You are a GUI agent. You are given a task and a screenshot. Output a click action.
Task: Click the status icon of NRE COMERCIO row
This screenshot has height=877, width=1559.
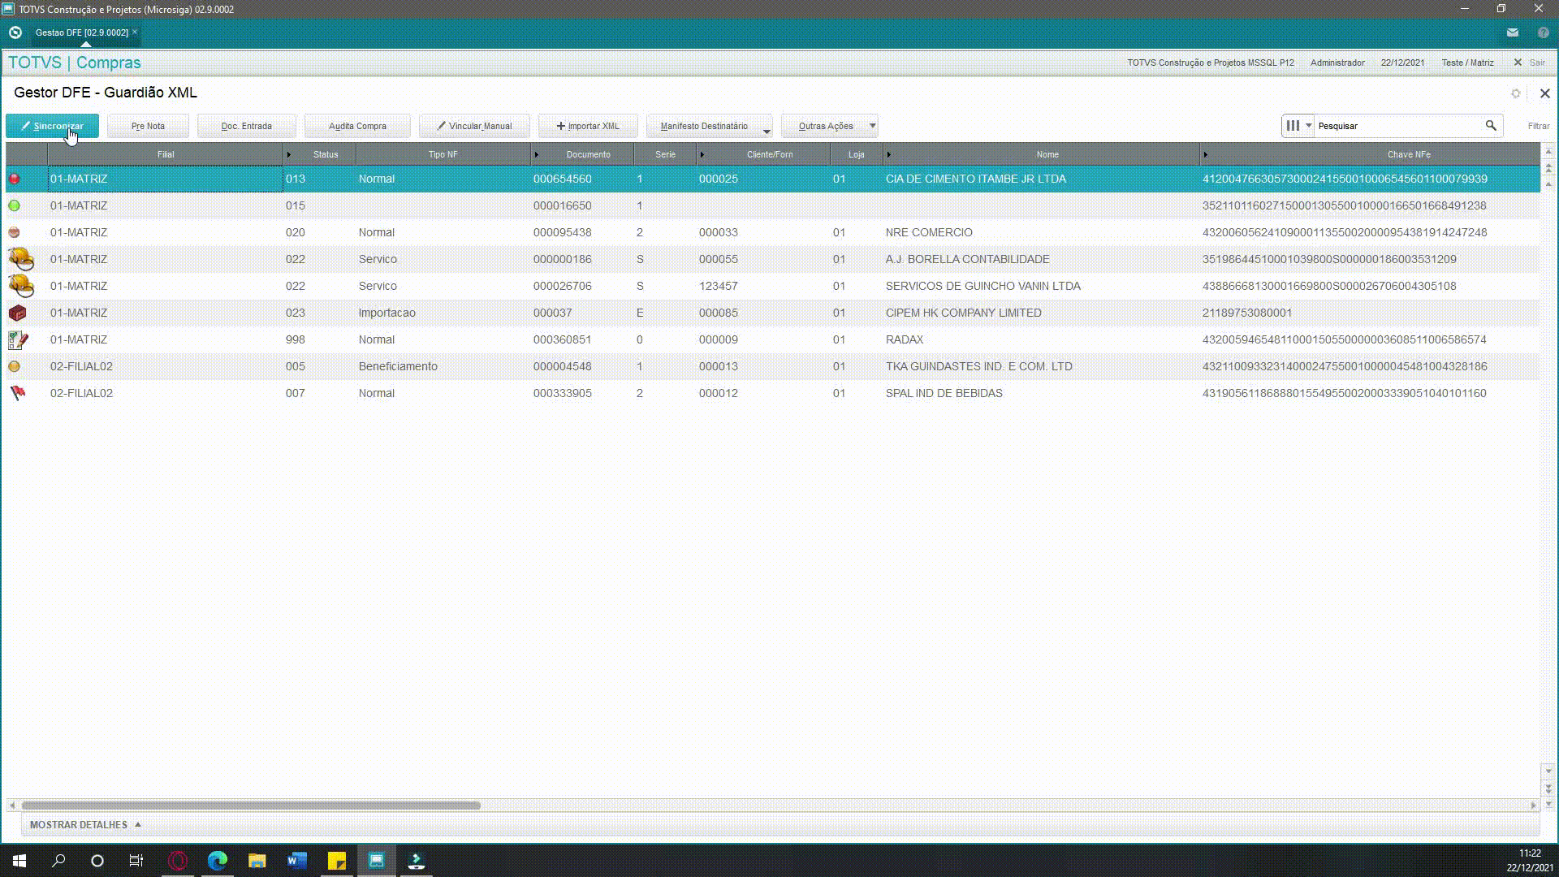[x=14, y=232]
